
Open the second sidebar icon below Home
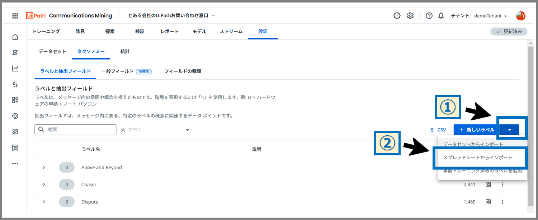pyautogui.click(x=15, y=52)
